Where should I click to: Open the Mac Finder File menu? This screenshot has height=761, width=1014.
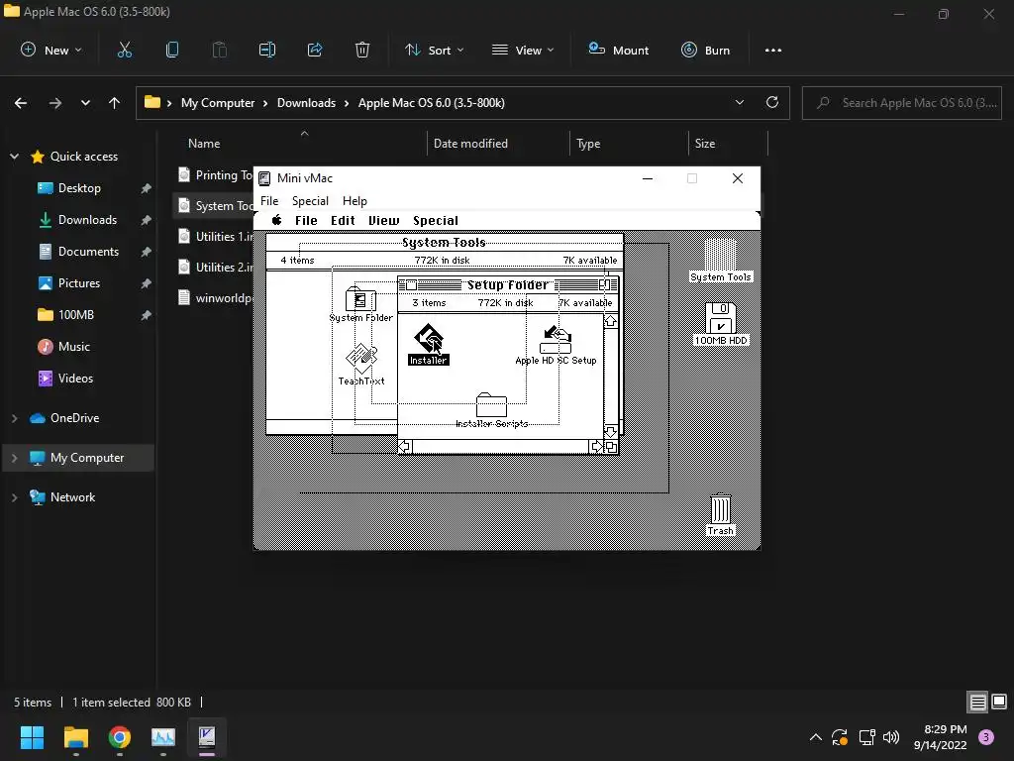pyautogui.click(x=306, y=221)
